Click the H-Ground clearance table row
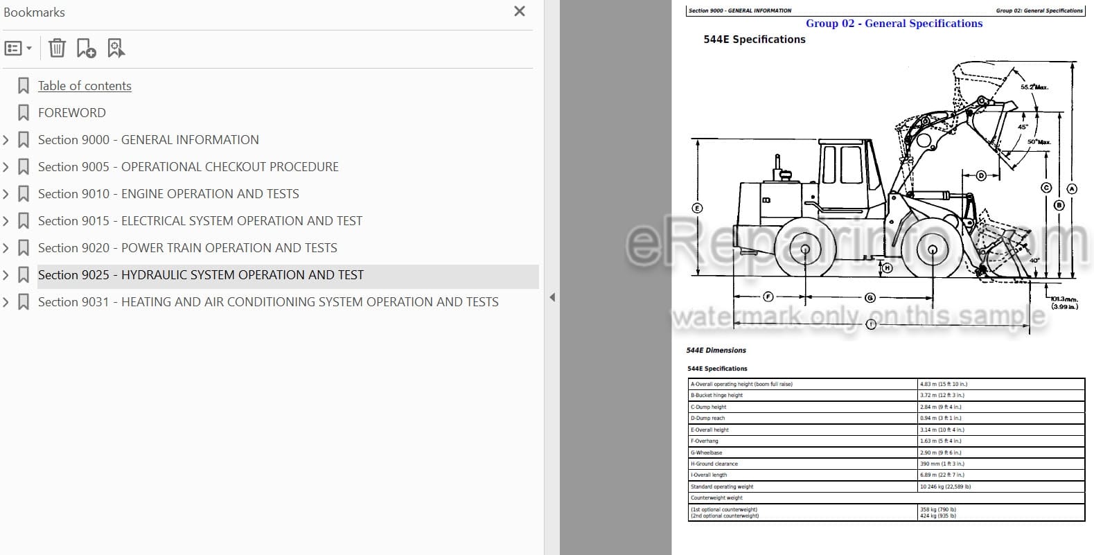This screenshot has width=1094, height=555. pyautogui.click(x=886, y=464)
